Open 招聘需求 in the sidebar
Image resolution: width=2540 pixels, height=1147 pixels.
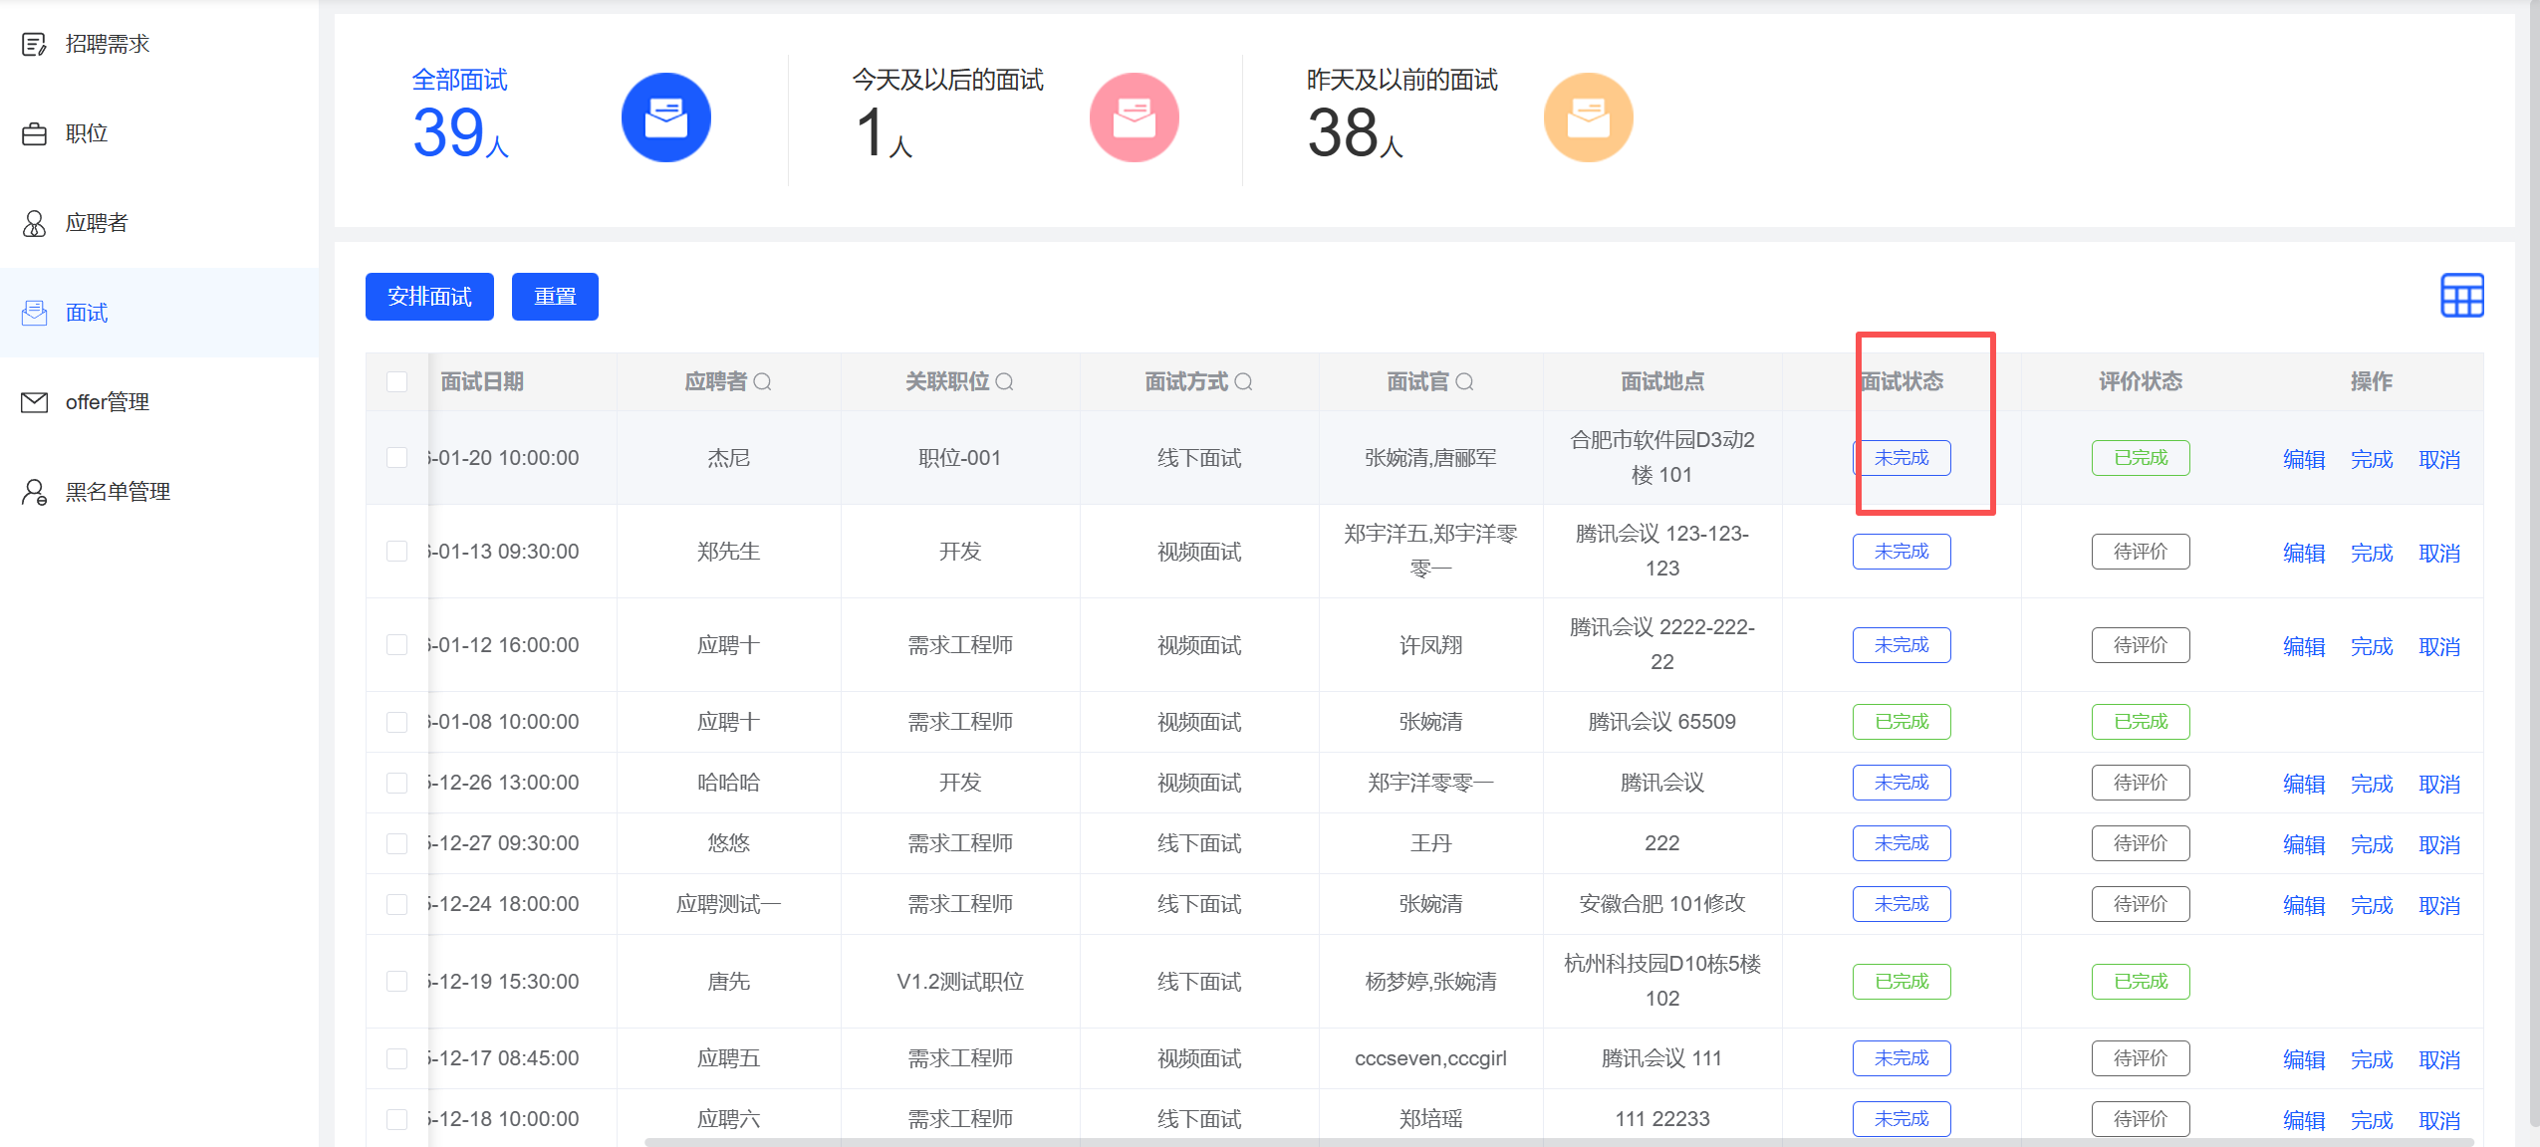point(107,44)
